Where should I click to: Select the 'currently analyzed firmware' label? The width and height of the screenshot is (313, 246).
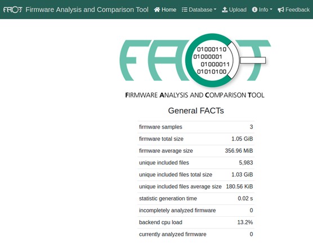pyautogui.click(x=172, y=234)
